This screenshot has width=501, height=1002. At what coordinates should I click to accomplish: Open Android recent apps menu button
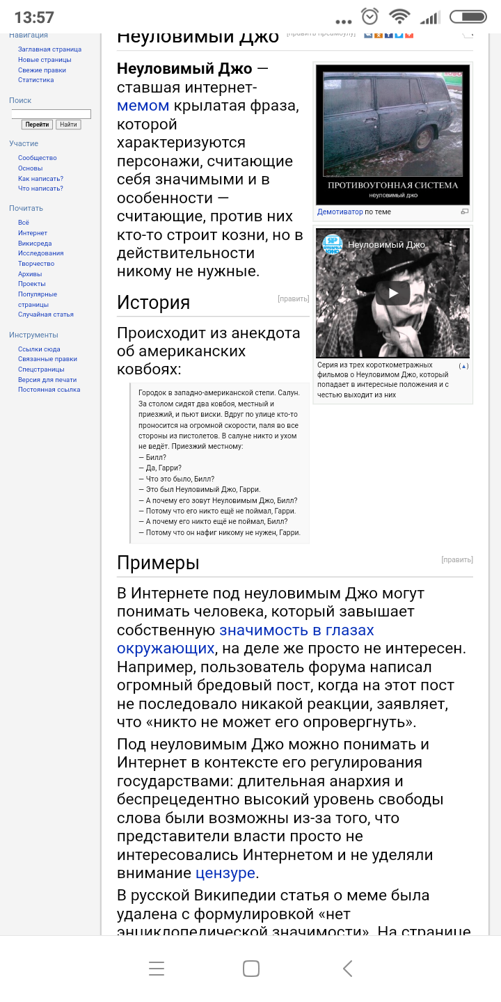pyautogui.click(x=157, y=968)
